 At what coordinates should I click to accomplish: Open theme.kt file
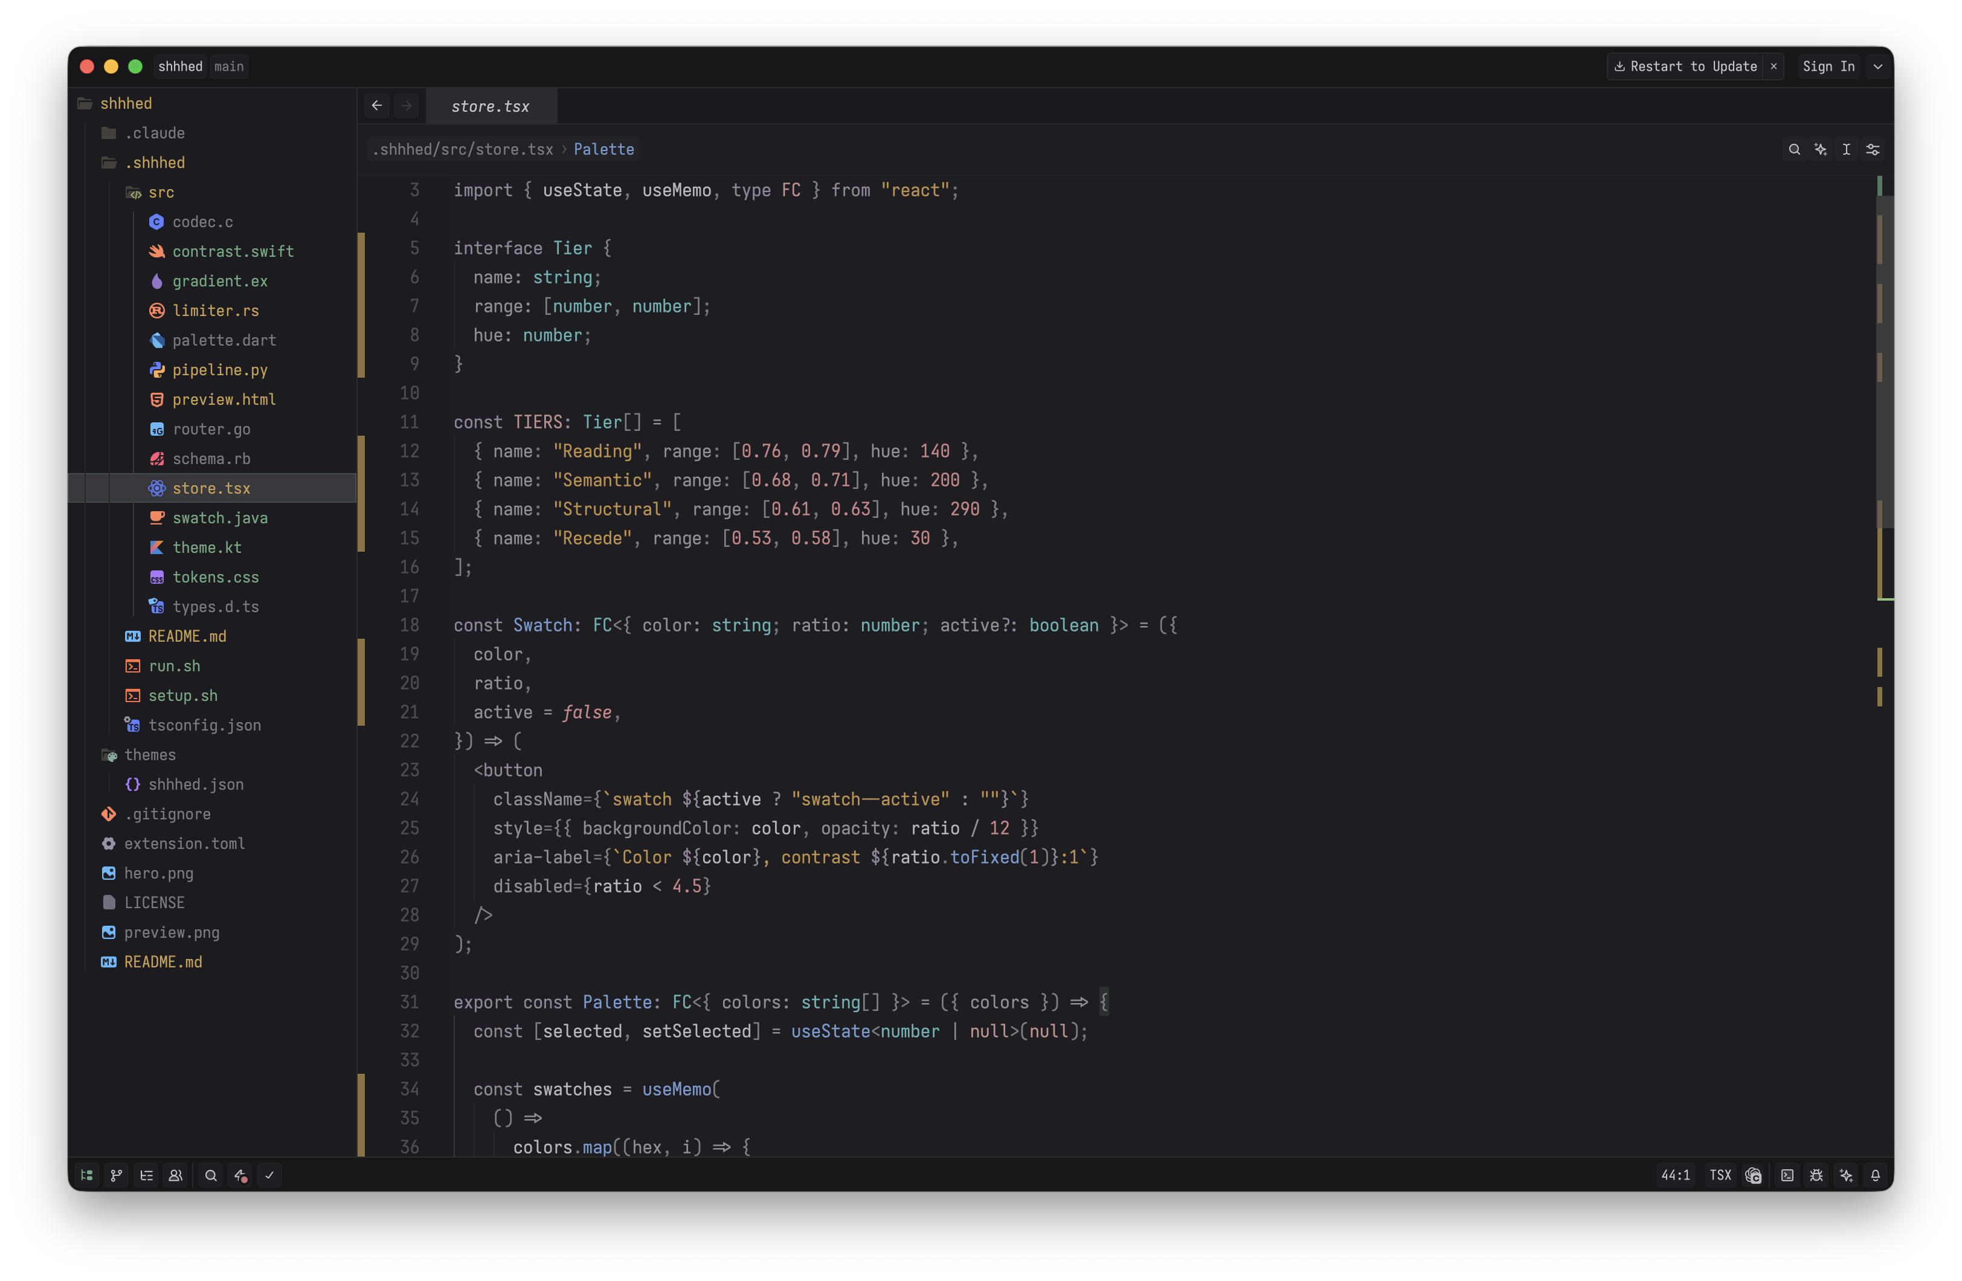(212, 547)
